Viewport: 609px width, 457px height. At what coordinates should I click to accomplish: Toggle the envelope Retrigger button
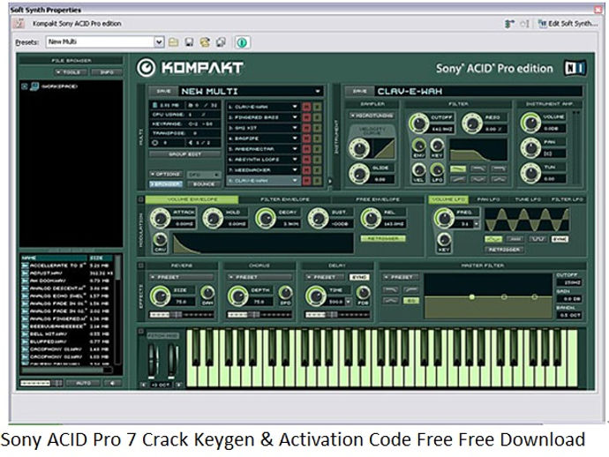click(383, 238)
